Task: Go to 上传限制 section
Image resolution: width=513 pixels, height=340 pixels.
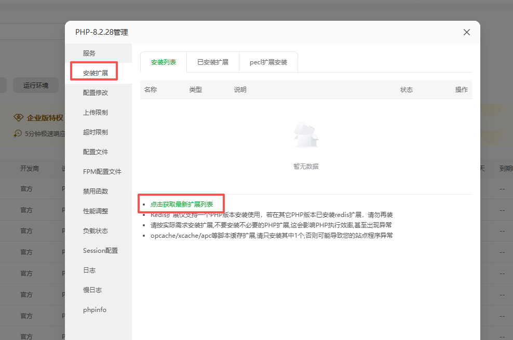Action: 96,113
